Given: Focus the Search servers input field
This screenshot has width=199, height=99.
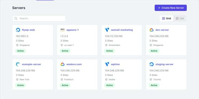Looking at the screenshot, I should pos(39,18).
